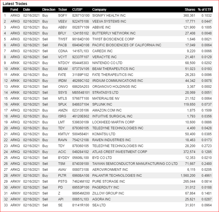Click IRIDIUM COMMUNICATIONS INC cell
219x212 pixels.
coord(118,81)
